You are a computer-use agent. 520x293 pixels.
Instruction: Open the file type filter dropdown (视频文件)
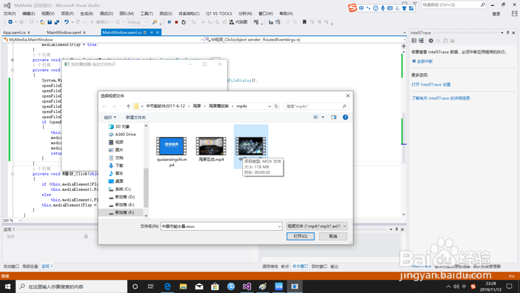tap(317, 226)
